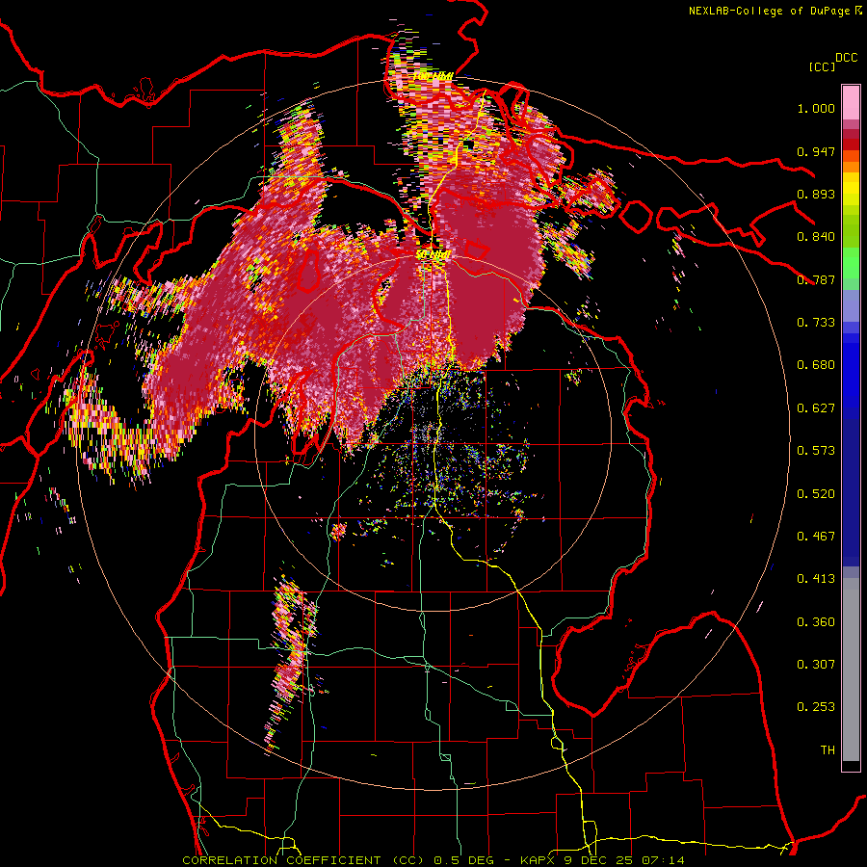
Task: Click the Correlation Coefficient KAPX caption text
Action: [433, 860]
